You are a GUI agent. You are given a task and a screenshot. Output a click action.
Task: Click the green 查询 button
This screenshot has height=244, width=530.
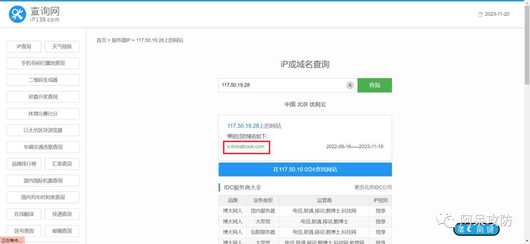374,85
